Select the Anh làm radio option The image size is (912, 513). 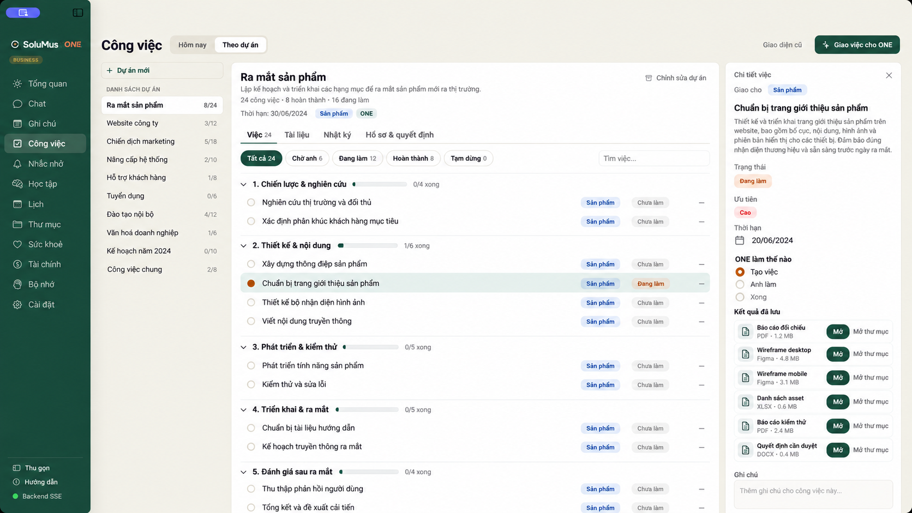click(740, 285)
